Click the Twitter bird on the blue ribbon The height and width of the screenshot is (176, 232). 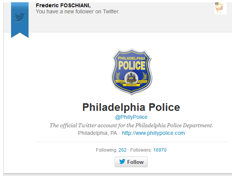coord(20,18)
